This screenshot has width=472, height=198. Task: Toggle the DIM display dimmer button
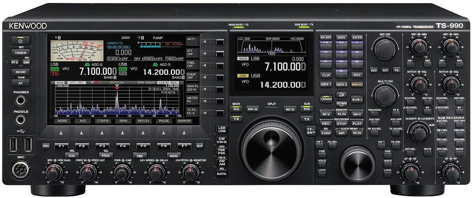click(x=26, y=62)
